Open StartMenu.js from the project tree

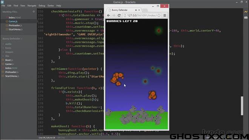point(12,76)
